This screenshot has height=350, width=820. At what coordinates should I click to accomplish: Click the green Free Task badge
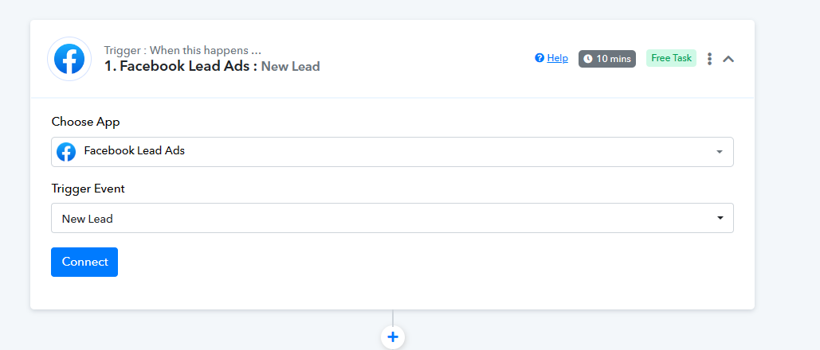pyautogui.click(x=672, y=58)
